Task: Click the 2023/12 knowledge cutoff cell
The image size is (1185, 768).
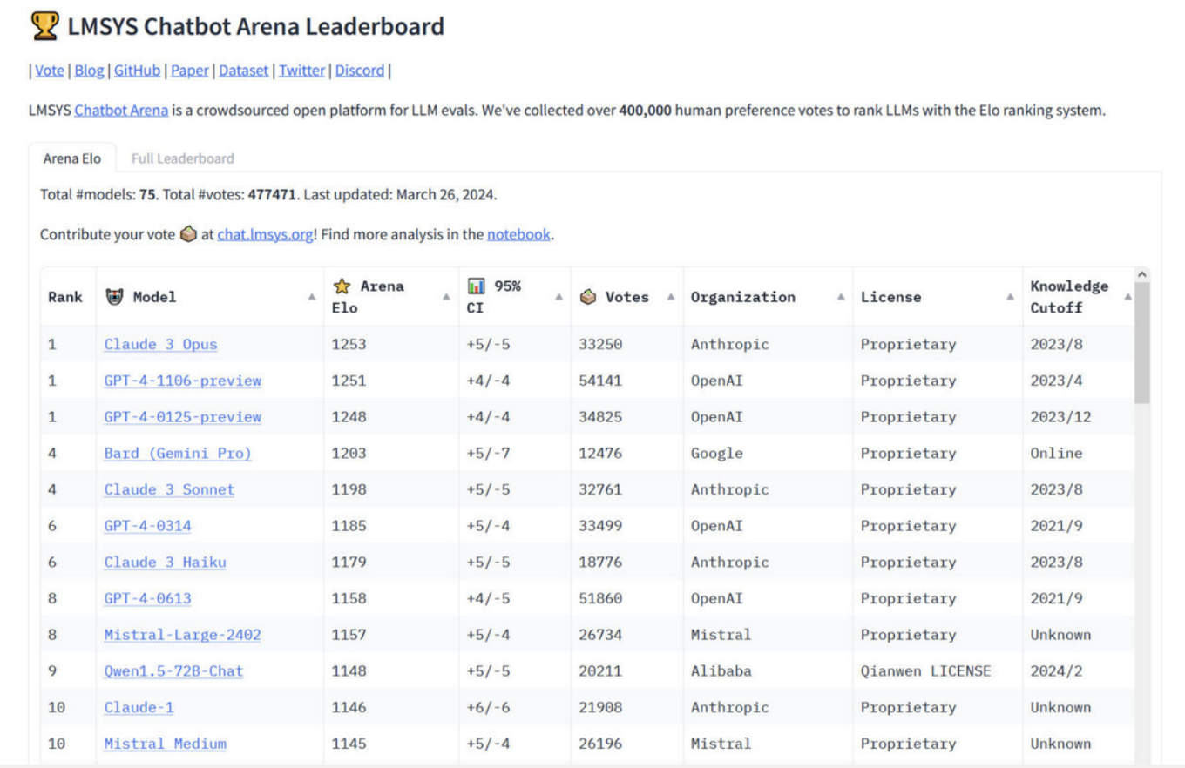Action: [1080, 417]
